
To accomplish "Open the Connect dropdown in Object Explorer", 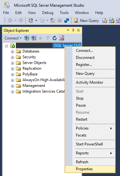I will [x=13, y=38].
